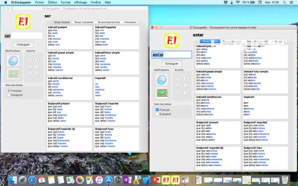Viewport: 298px width, 186px height.
Task: Open Finder from the Dock
Action: [13, 180]
